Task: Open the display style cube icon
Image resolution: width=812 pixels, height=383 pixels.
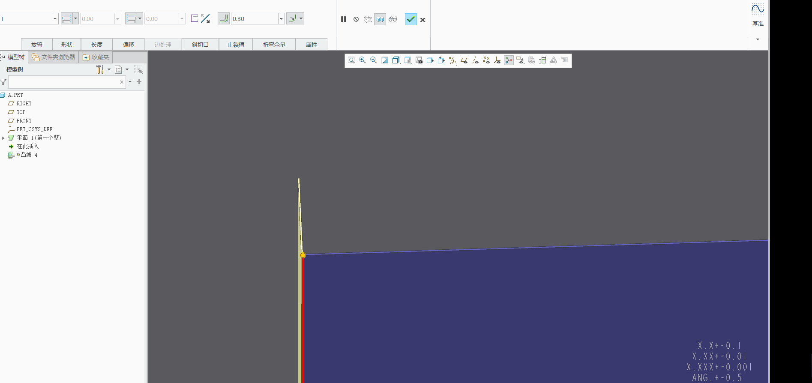Action: 396,60
